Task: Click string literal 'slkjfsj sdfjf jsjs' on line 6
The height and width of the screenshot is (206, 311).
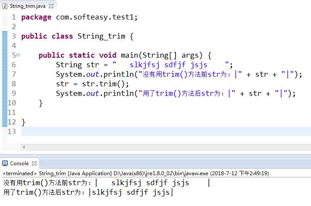Action: [x=168, y=65]
